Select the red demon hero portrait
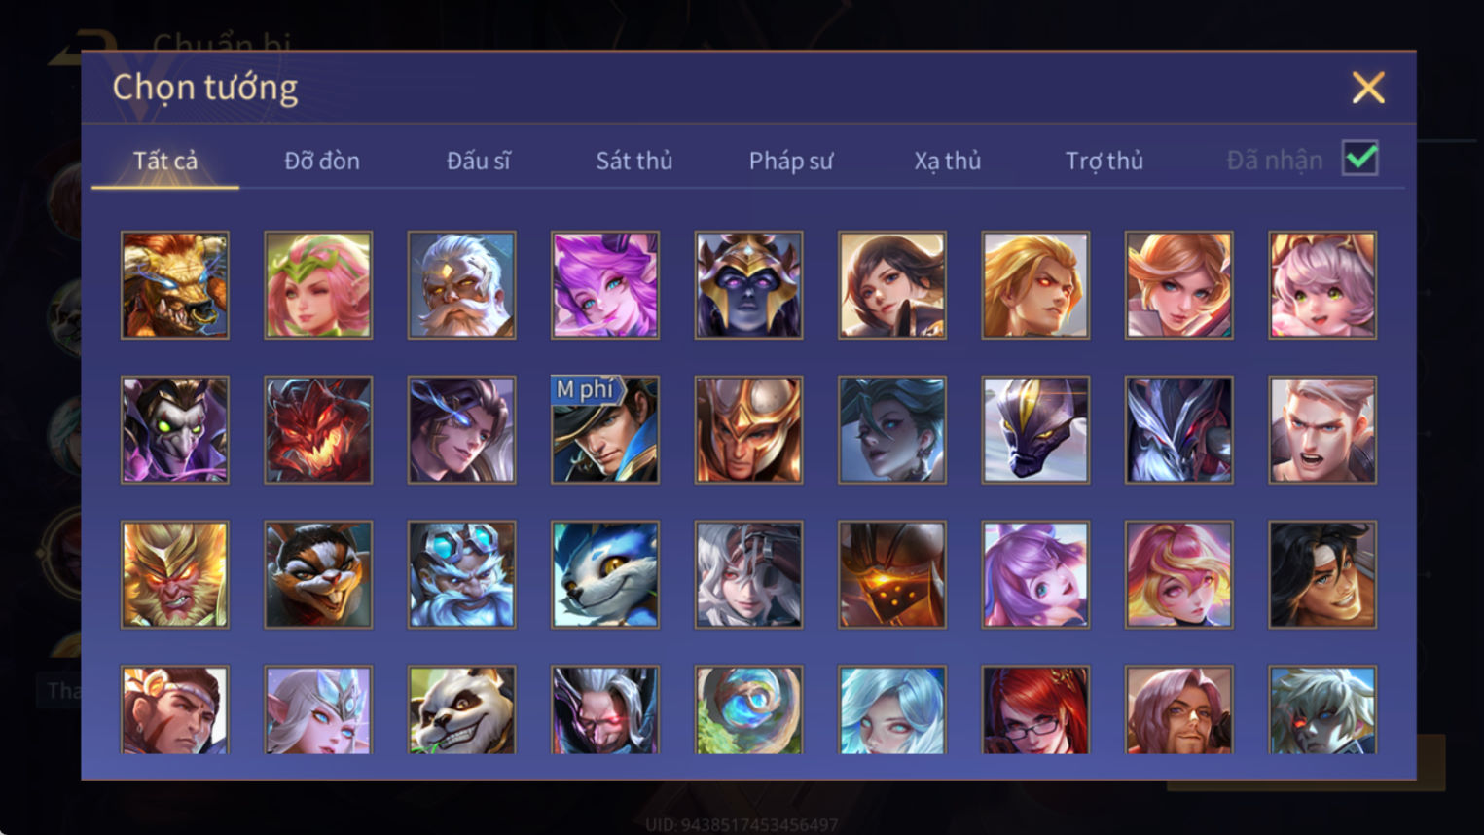Viewport: 1484px width, 835px height. pyautogui.click(x=318, y=429)
